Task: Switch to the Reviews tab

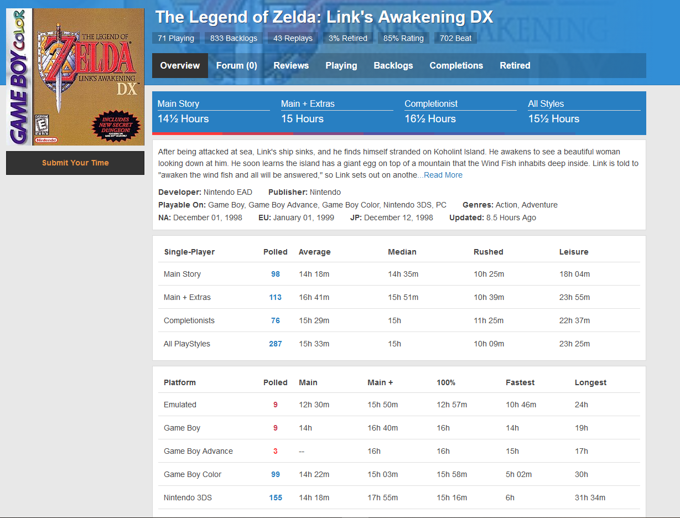Action: click(291, 65)
